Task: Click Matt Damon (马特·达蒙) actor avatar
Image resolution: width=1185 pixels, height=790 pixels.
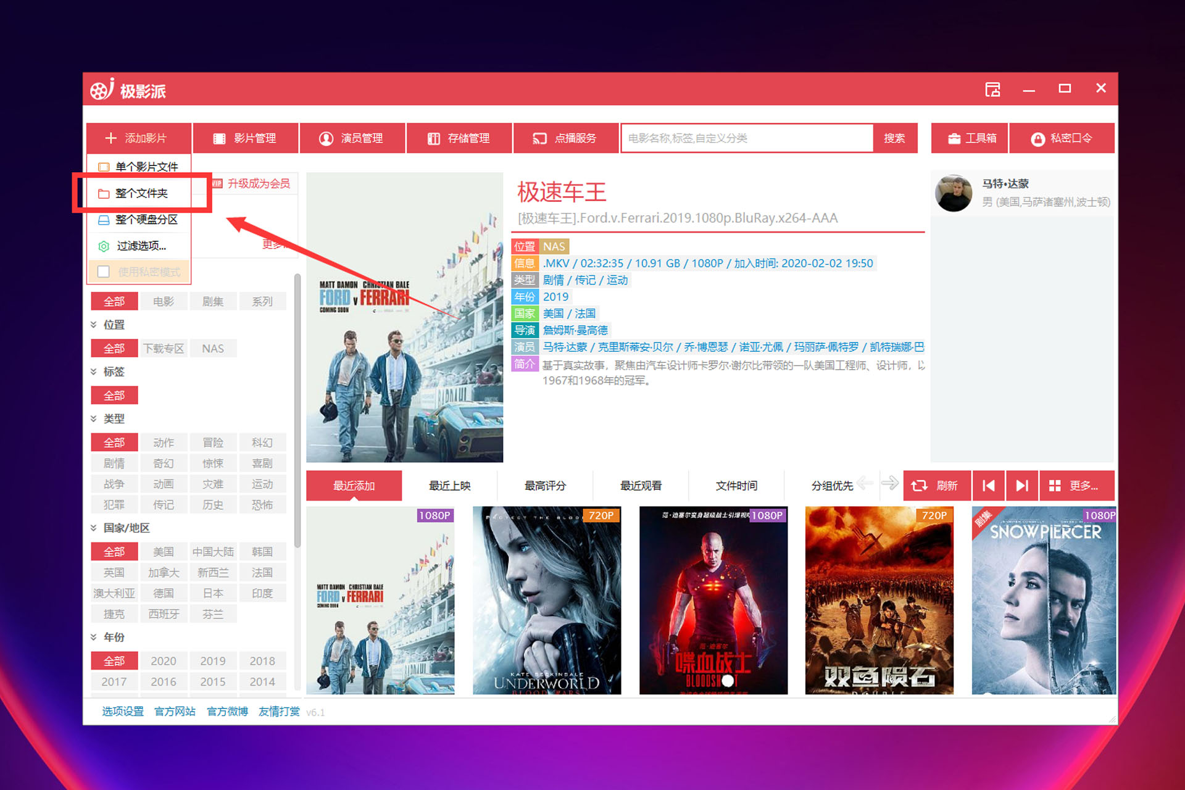Action: pyautogui.click(x=954, y=193)
